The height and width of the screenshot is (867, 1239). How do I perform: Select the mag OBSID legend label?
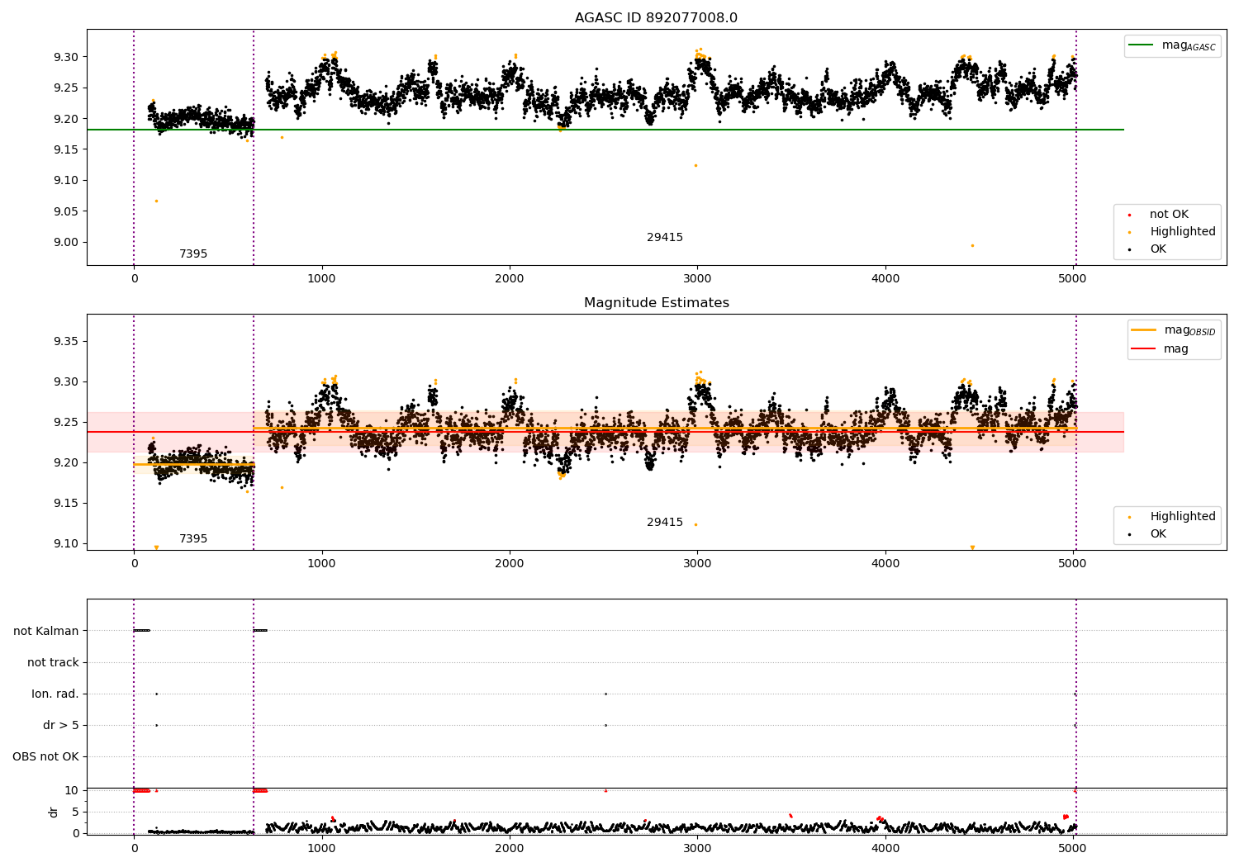point(1189,330)
